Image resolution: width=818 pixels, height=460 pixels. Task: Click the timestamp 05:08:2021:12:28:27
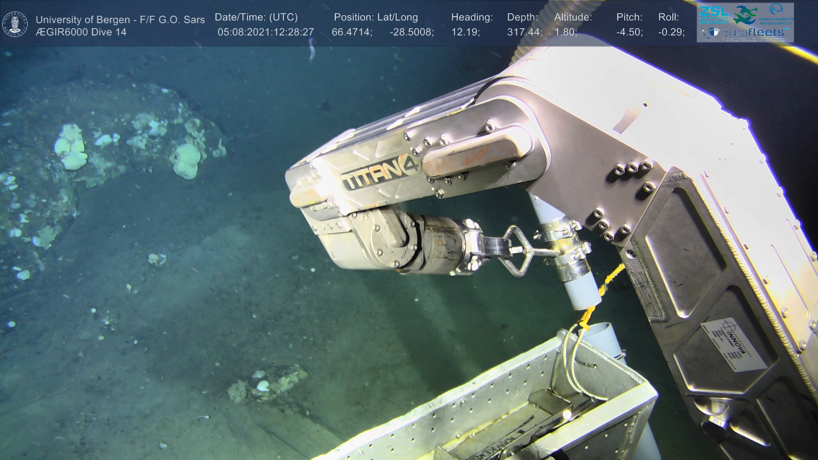(x=265, y=32)
